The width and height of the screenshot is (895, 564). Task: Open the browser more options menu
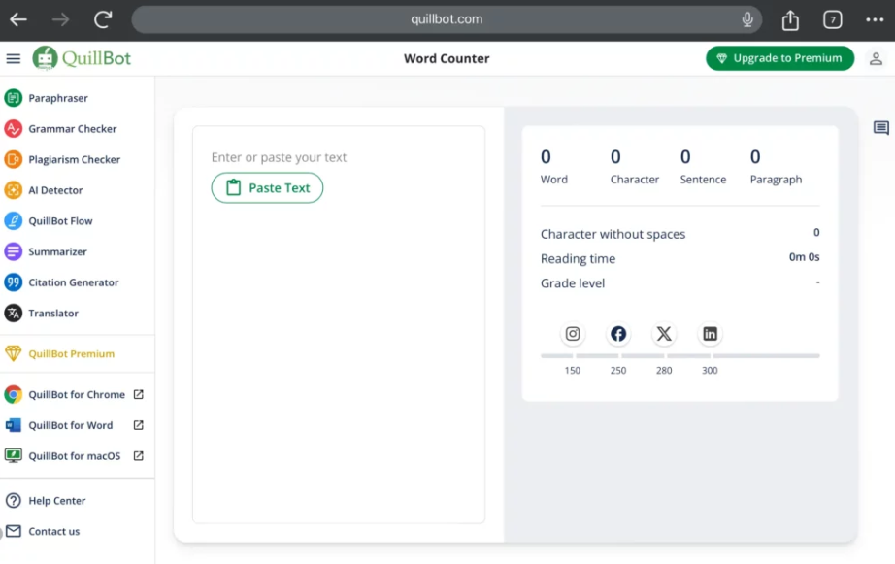pyautogui.click(x=875, y=20)
